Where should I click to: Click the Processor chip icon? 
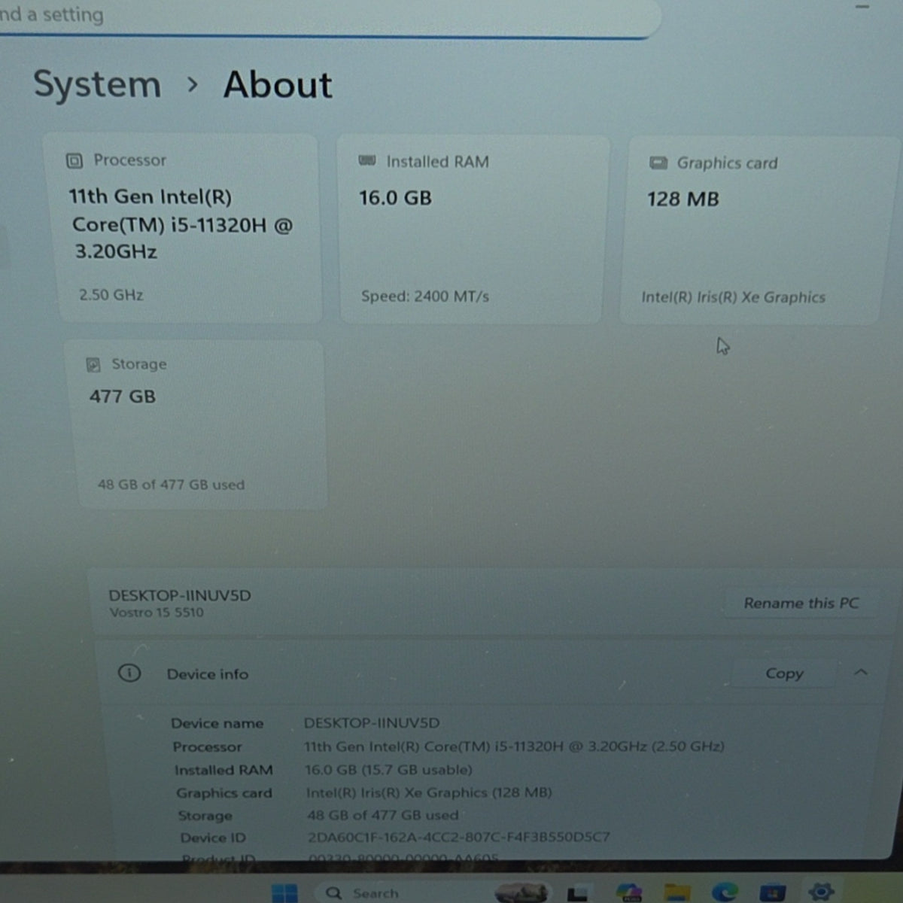click(74, 160)
